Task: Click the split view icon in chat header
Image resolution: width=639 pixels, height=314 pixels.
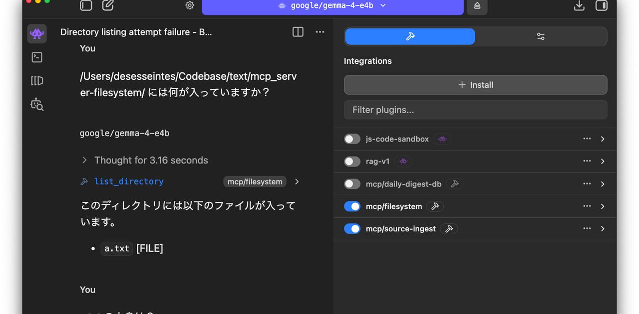Action: coord(298,32)
